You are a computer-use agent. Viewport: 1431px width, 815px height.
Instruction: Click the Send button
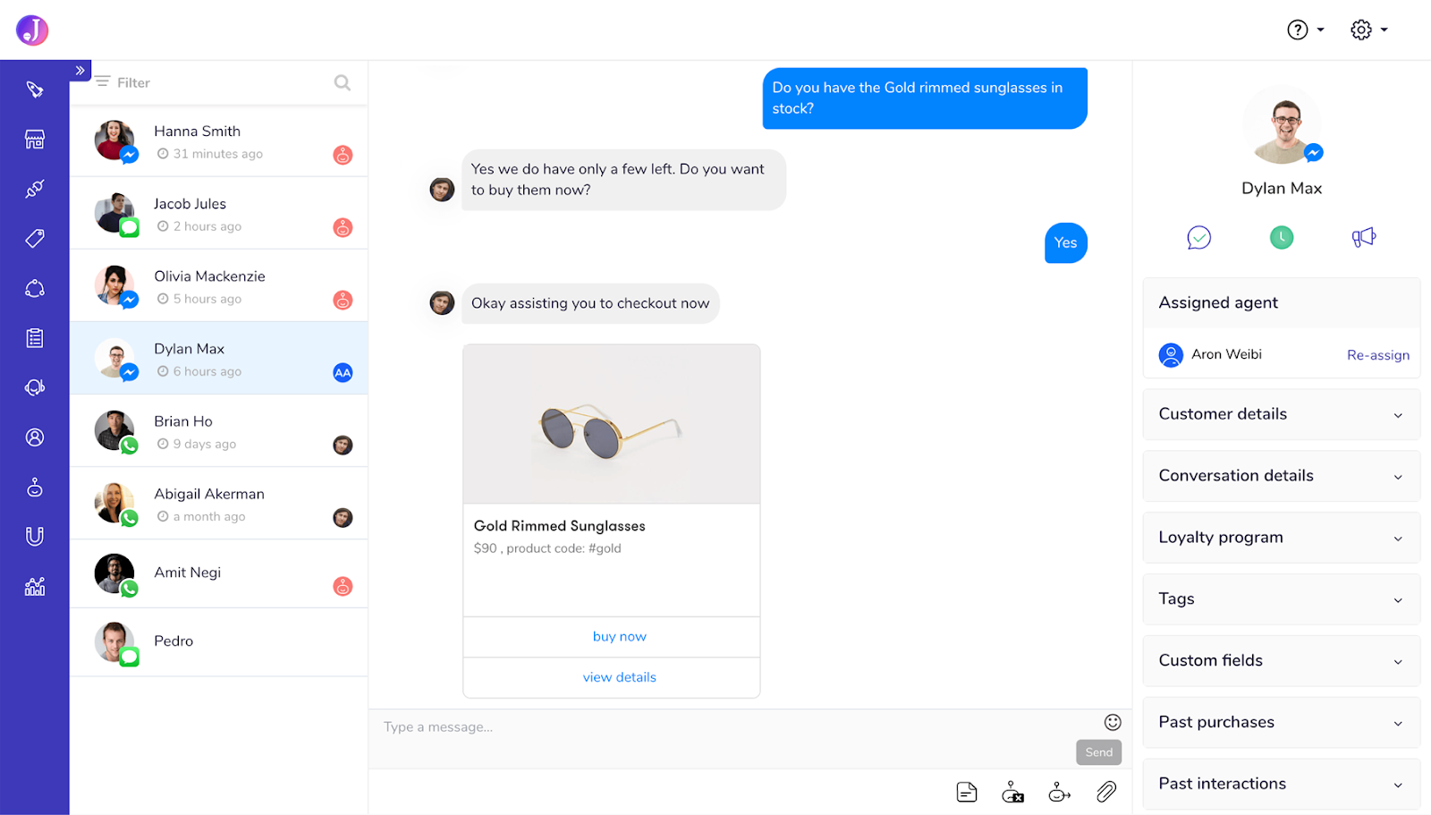(1099, 752)
